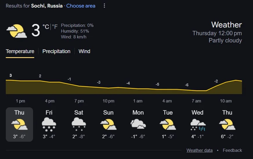The image size is (253, 159).
Task: Select Wednesday's rain and snow icon
Action: [198, 124]
